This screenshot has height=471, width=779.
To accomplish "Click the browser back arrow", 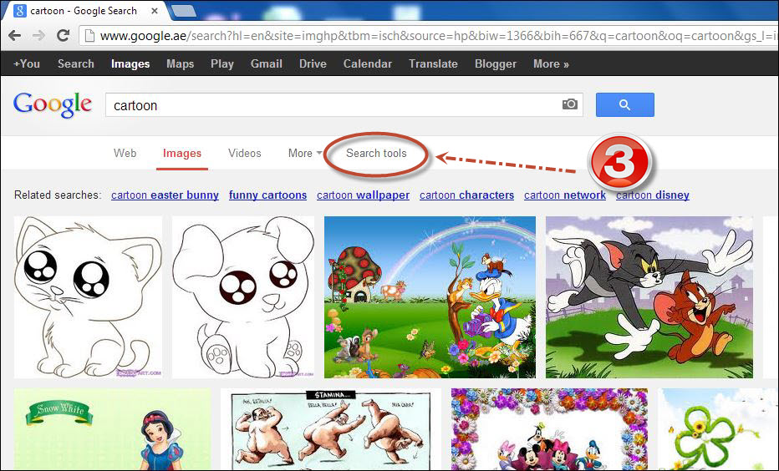I will coord(15,36).
